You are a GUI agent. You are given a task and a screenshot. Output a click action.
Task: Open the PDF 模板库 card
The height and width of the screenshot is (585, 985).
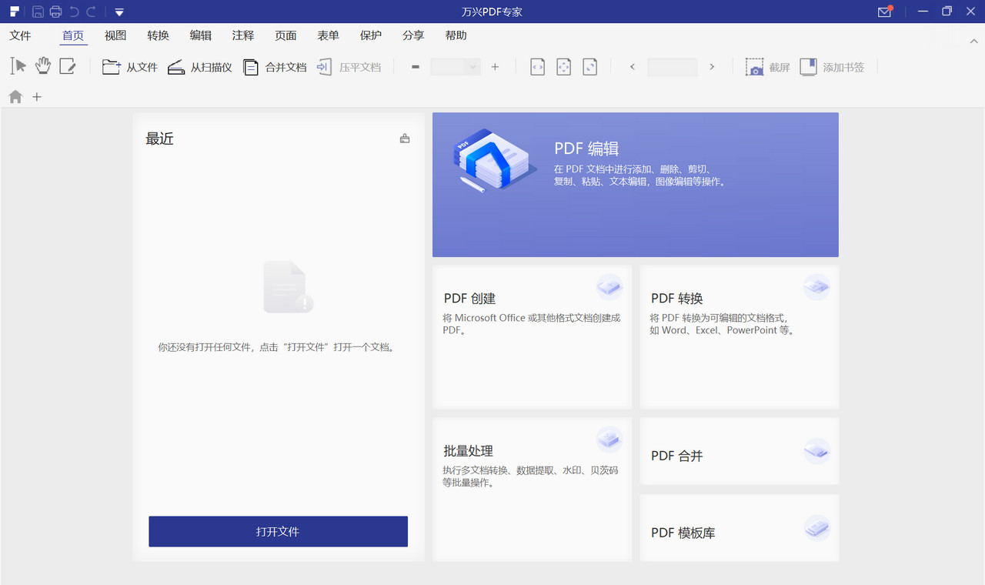coord(740,528)
